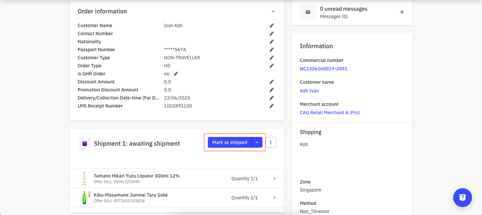Screen dimensions: 482x215
Task: Expand Kiku-Masamune Junmai Taru Sake row
Action: pyautogui.click(x=274, y=198)
